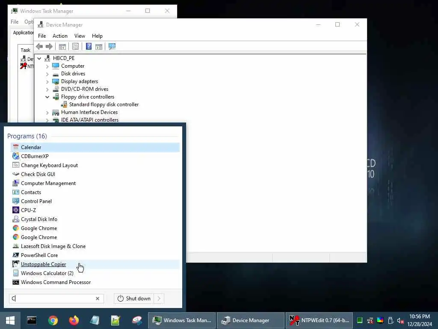Launch Unstoppable Copier from results

point(95,264)
